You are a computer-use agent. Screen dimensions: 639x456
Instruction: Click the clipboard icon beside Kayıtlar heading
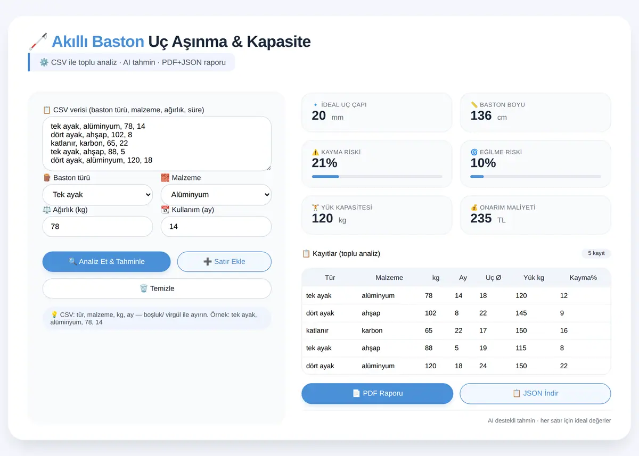tap(306, 254)
